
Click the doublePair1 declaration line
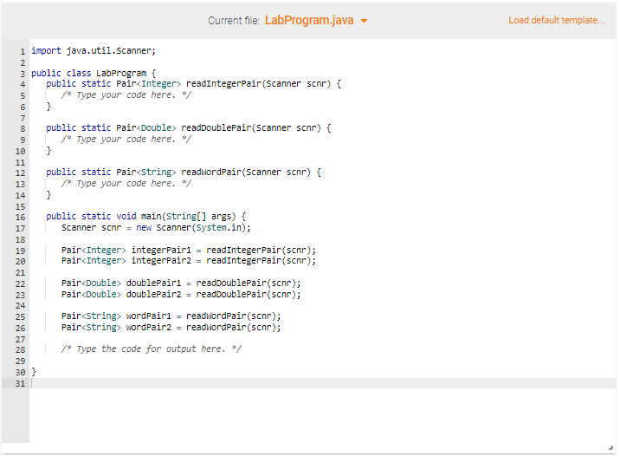pos(181,283)
